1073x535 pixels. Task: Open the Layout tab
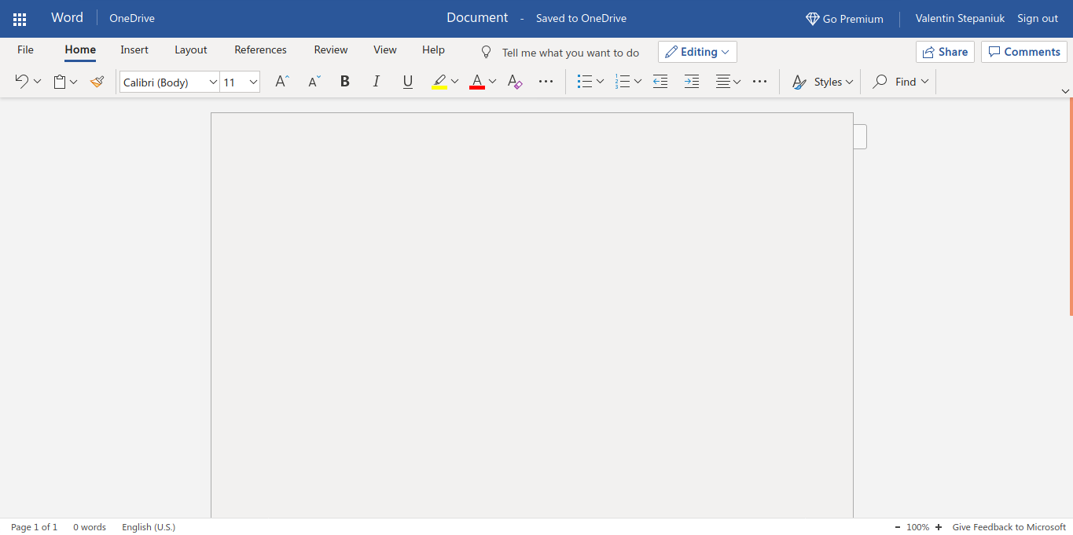point(190,49)
